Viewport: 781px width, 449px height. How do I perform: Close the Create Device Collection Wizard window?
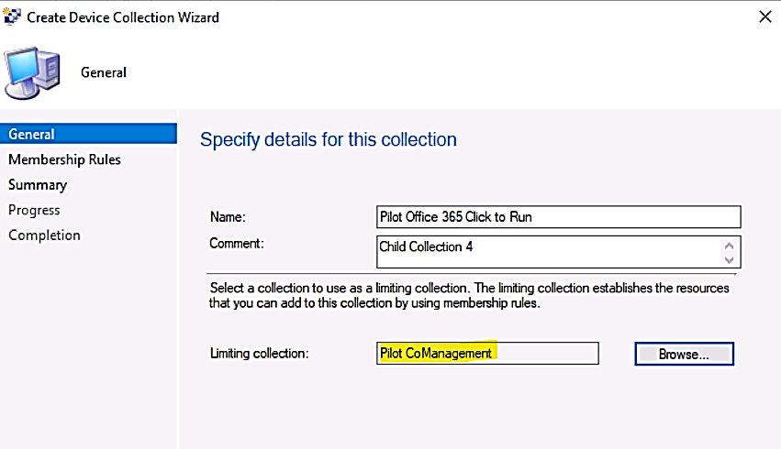coord(765,16)
